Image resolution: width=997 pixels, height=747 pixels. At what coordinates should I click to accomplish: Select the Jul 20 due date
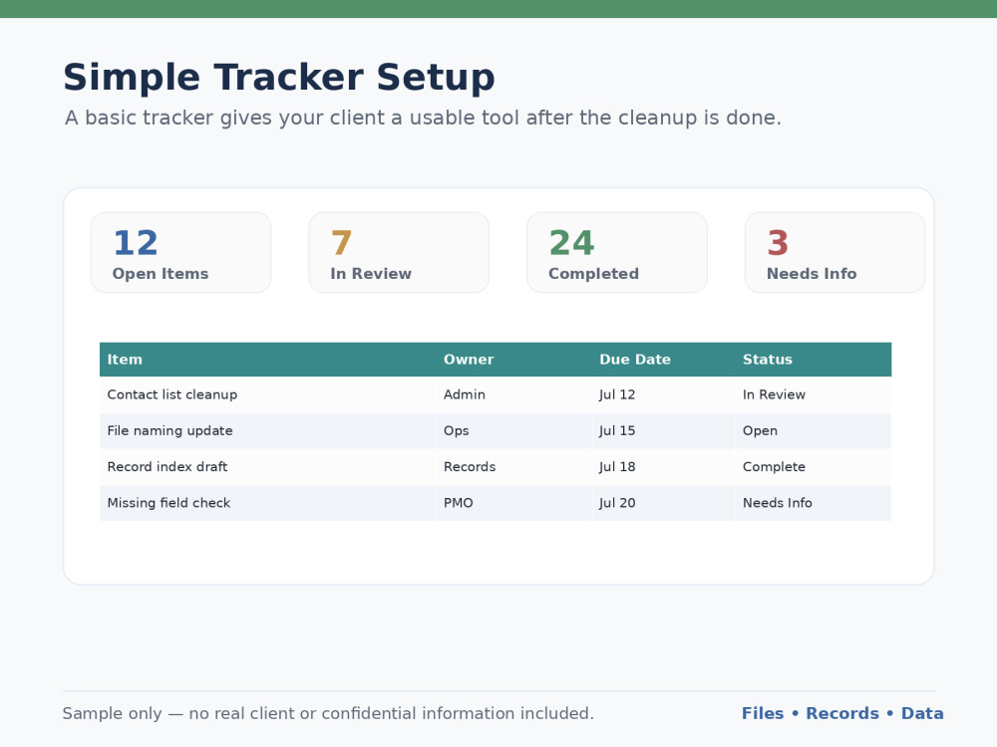coord(664,503)
